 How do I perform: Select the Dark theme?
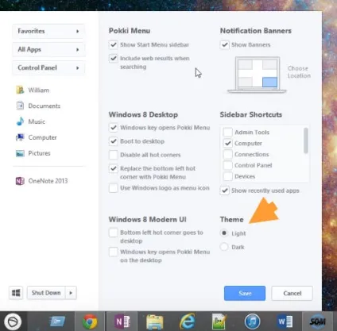(224, 247)
